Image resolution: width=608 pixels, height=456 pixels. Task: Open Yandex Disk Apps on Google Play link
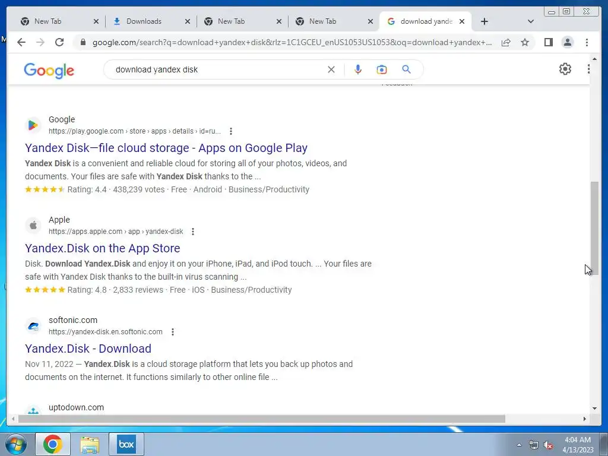click(x=166, y=148)
